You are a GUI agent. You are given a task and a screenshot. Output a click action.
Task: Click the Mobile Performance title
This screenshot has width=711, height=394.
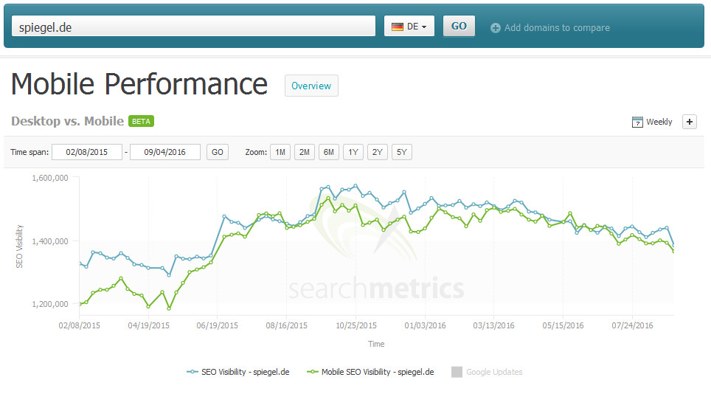139,84
